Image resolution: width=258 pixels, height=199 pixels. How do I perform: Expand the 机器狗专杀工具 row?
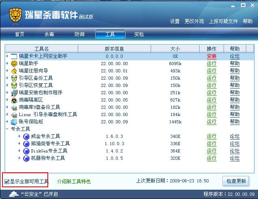[19, 158]
